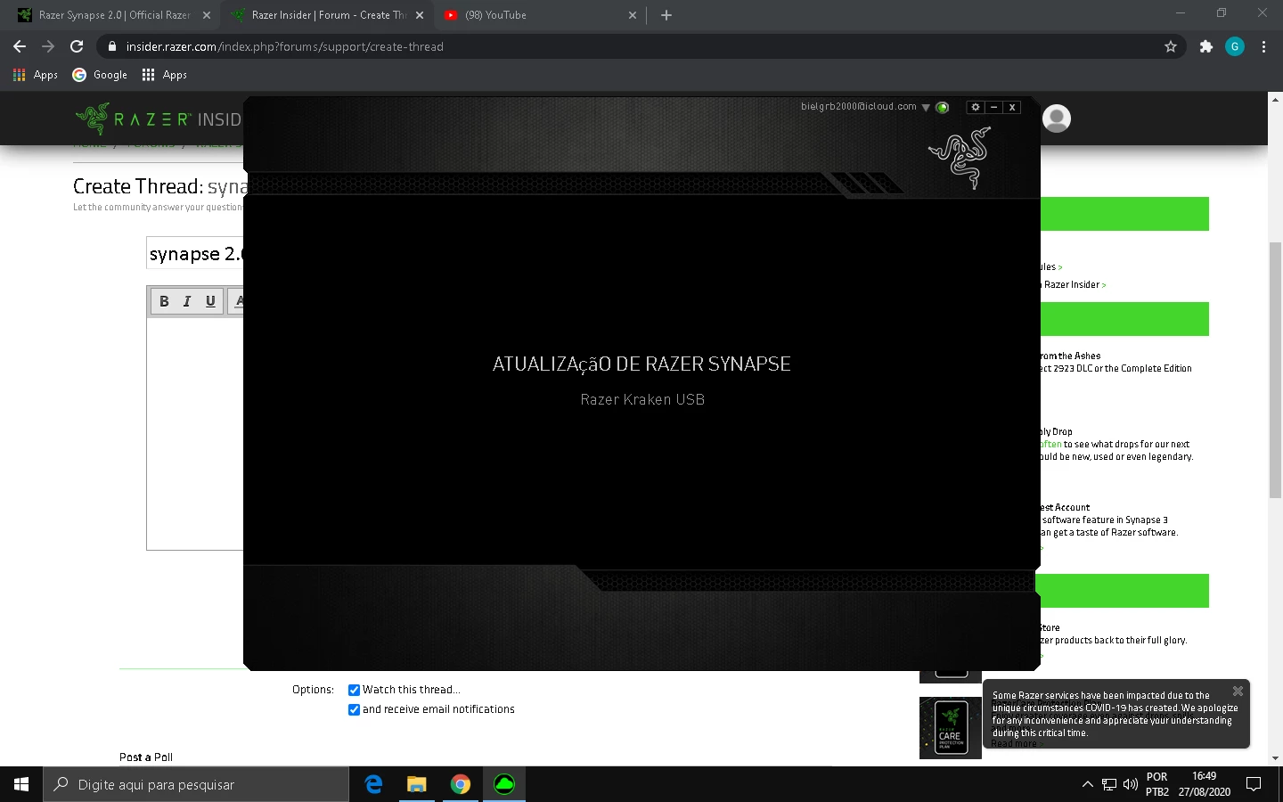Open the bielgrb2000@icloud.com account dropdown
This screenshot has width=1283, height=802.
click(x=925, y=107)
